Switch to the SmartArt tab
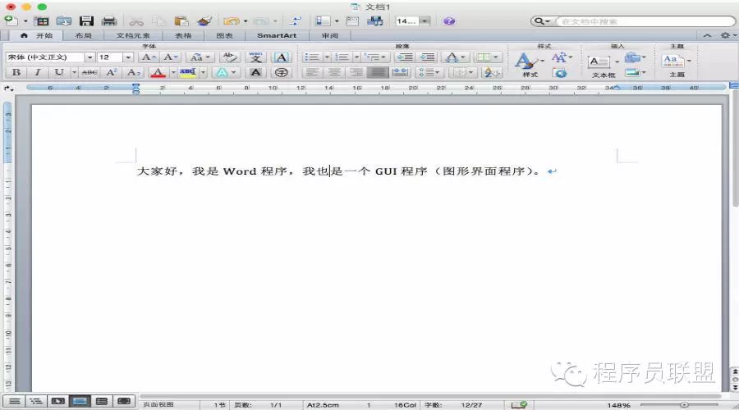739x410 pixels. point(277,36)
